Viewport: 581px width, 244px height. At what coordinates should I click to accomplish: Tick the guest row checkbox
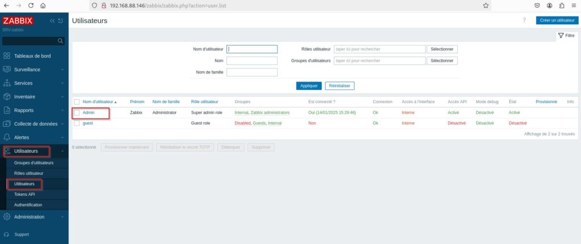[77, 123]
